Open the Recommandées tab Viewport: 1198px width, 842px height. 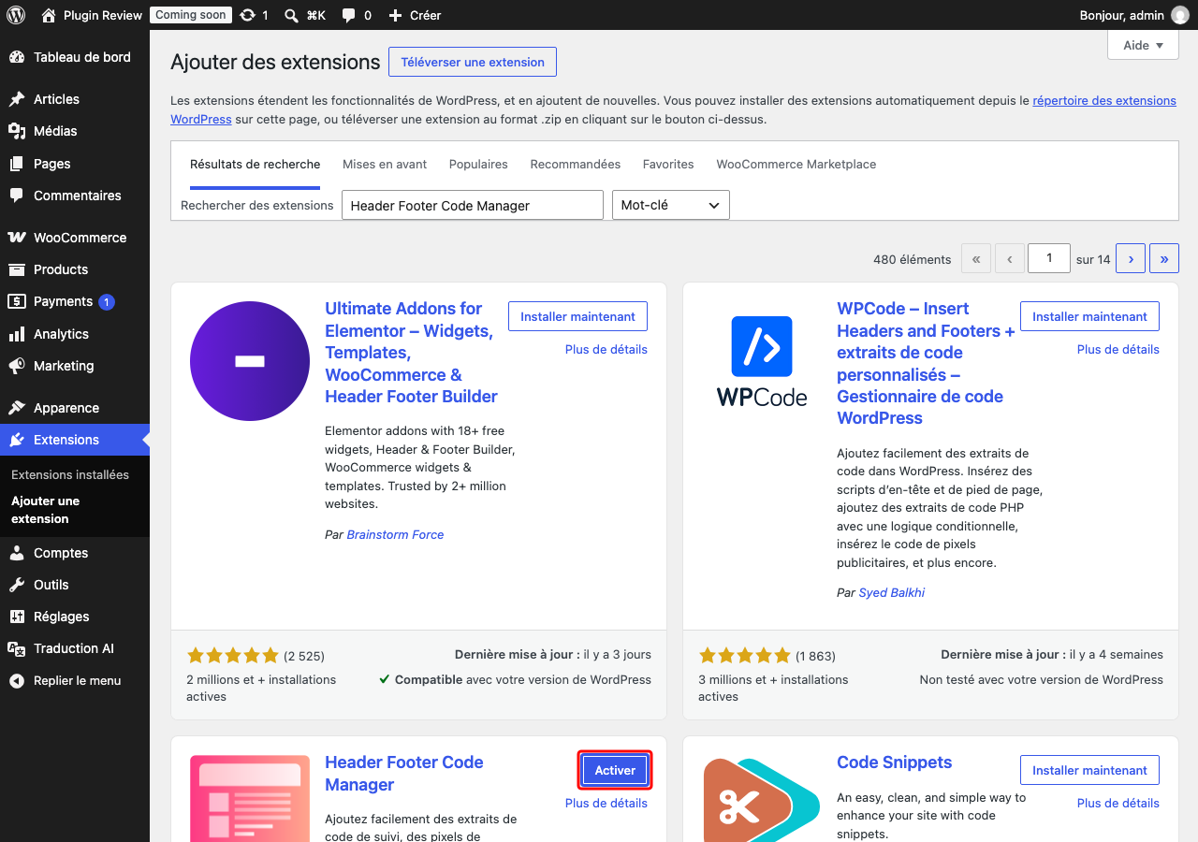click(x=576, y=165)
